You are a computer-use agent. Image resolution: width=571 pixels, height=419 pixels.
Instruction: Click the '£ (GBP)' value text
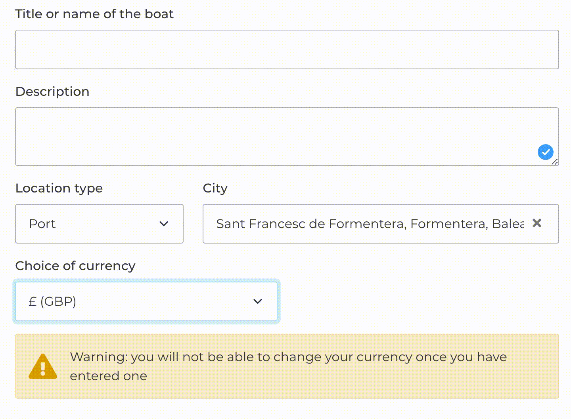point(52,301)
